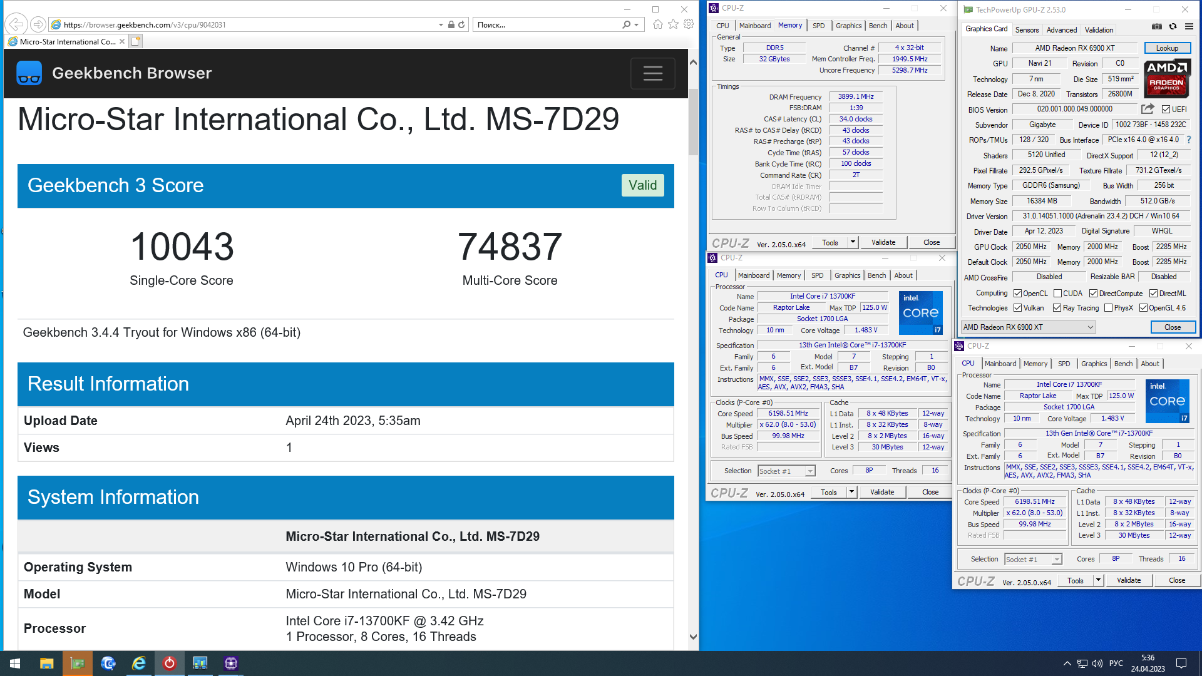Toggle the OpenGL 4.6 checkbox
Viewport: 1202px width, 676px height.
pyautogui.click(x=1143, y=308)
